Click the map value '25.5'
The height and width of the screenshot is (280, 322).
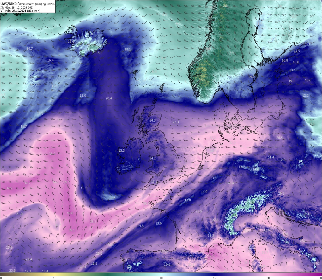tap(199, 211)
